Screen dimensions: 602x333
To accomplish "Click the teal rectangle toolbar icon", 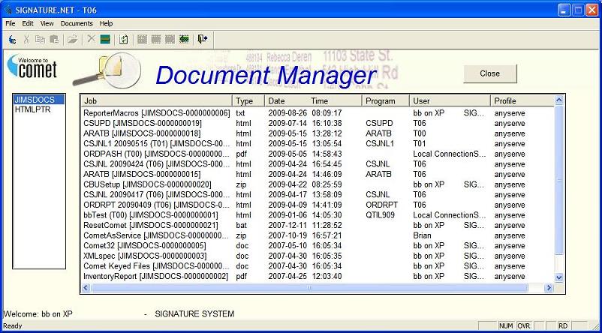I will tap(105, 39).
